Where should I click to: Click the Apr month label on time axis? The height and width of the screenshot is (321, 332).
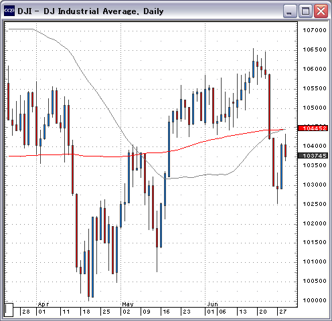pyautogui.click(x=44, y=304)
